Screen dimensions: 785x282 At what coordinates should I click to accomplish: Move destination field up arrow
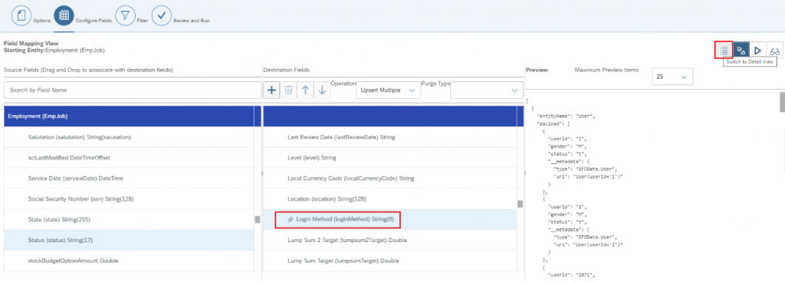[x=305, y=90]
